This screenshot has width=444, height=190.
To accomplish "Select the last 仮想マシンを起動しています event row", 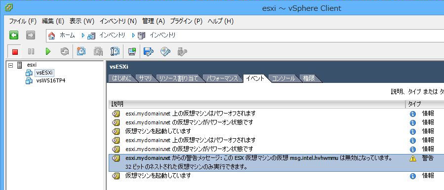I will [x=276, y=176].
